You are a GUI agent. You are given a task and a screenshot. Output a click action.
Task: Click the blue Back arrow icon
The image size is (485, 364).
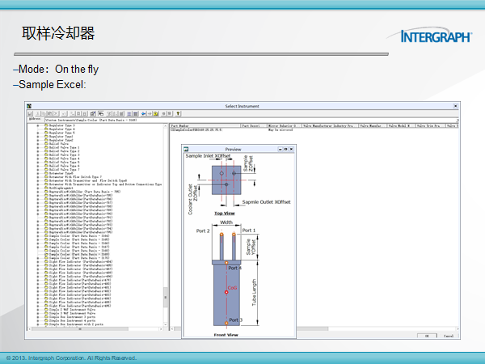[143, 113]
